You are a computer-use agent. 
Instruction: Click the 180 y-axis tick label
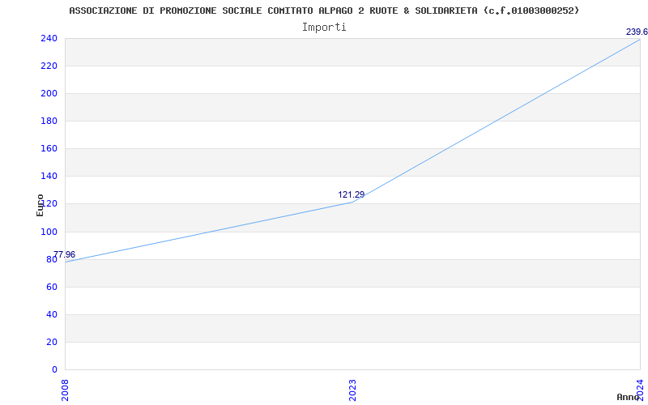tap(49, 121)
